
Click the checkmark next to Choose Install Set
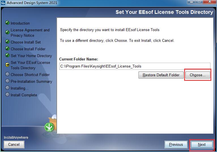pos(7,42)
